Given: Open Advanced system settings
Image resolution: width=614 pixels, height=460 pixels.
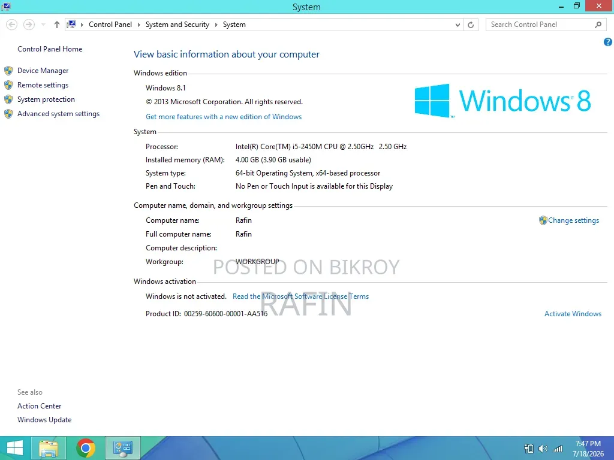Looking at the screenshot, I should pyautogui.click(x=58, y=114).
